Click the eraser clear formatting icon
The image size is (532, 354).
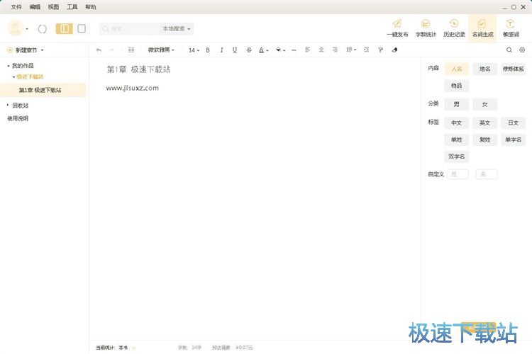click(394, 50)
